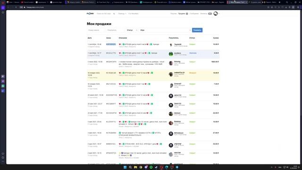This screenshot has width=302, height=170.
Task: Open the highlighted order ID in the first row
Action: [x=111, y=44]
